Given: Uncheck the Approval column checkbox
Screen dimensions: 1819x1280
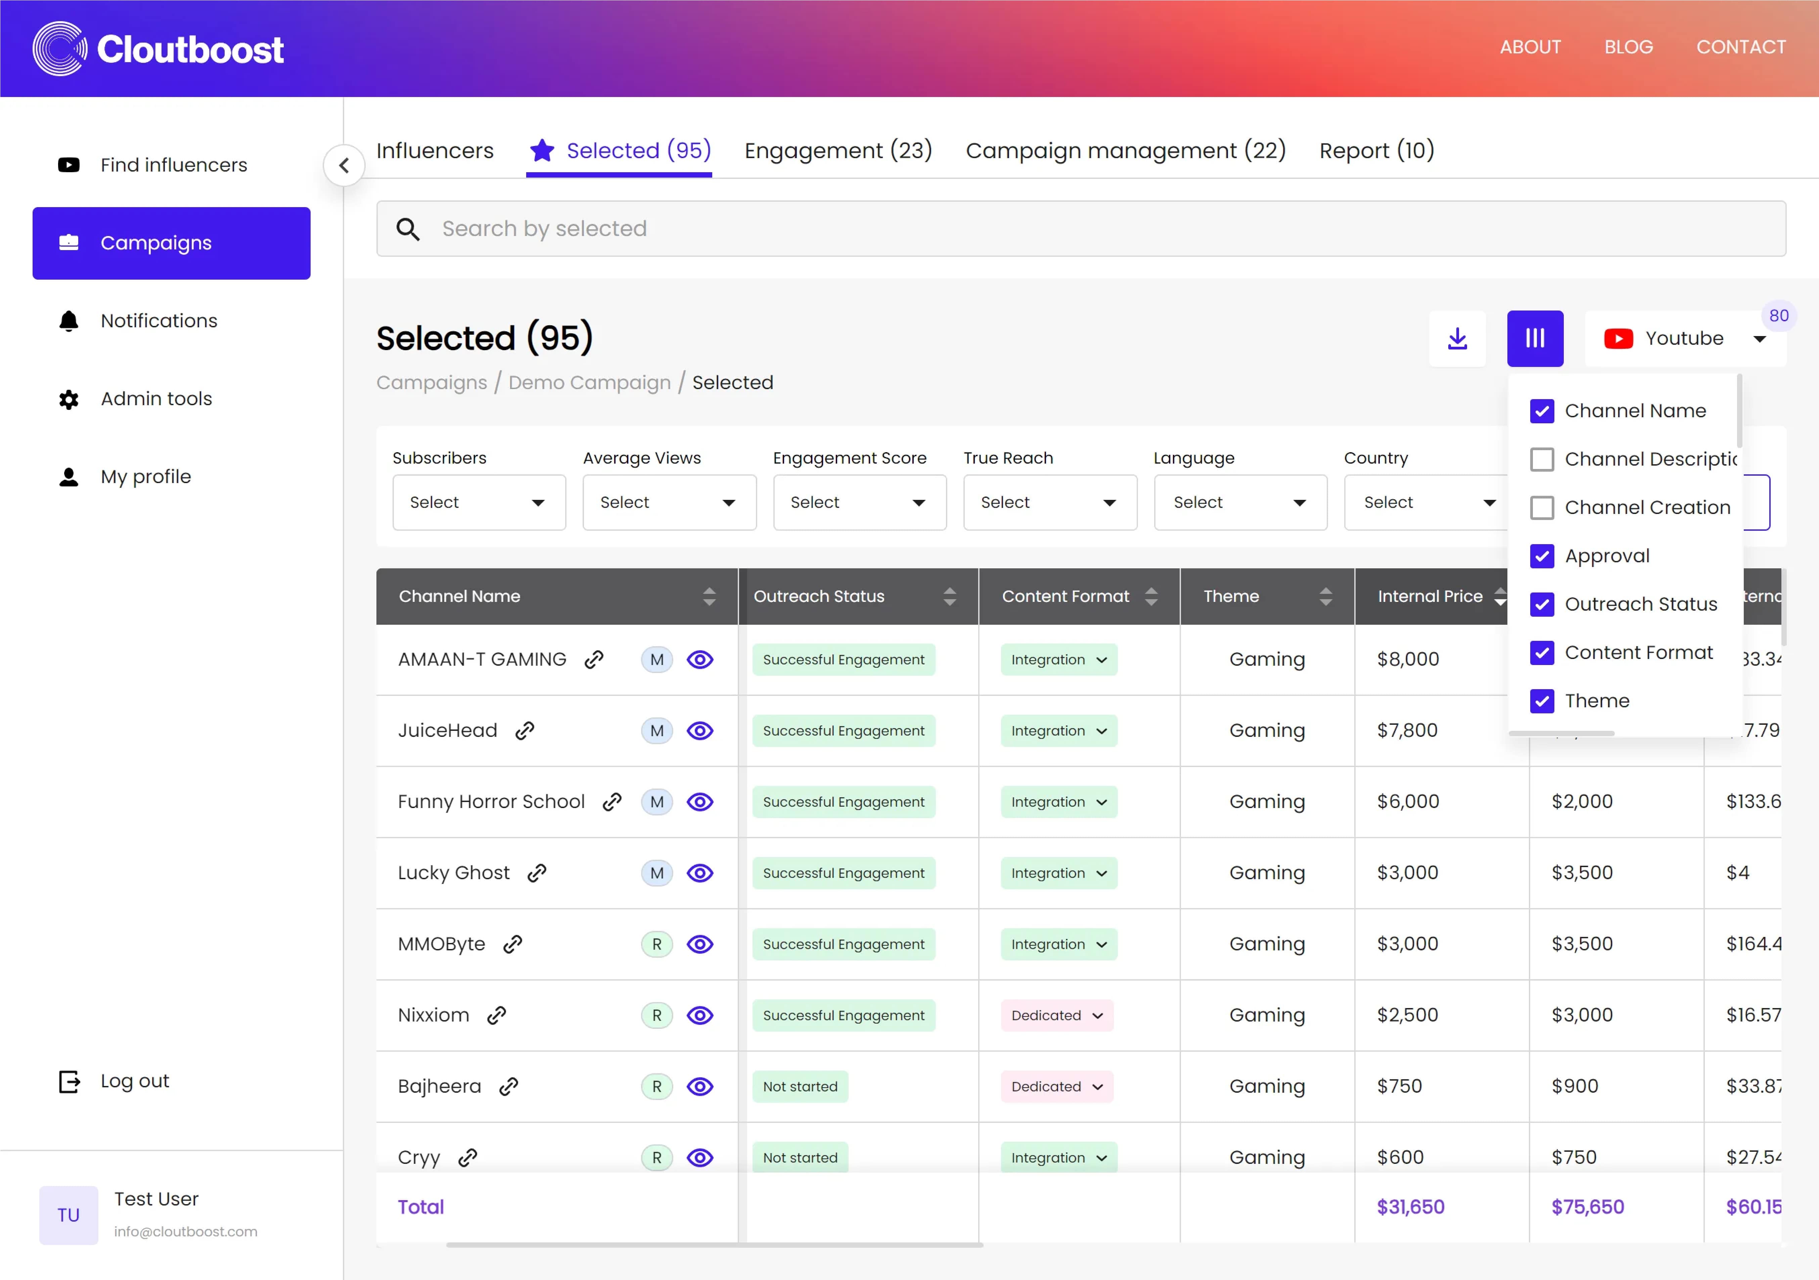Looking at the screenshot, I should [x=1542, y=556].
